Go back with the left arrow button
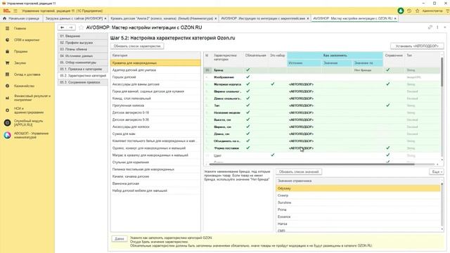The height and width of the screenshot is (253, 450). point(63,27)
